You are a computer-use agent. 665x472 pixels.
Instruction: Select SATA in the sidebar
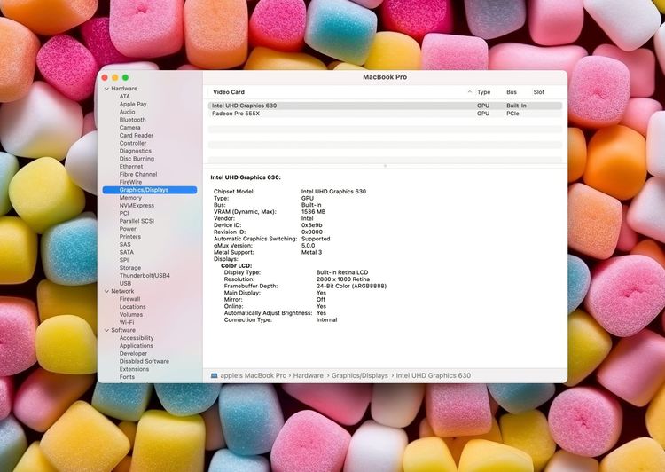(127, 252)
